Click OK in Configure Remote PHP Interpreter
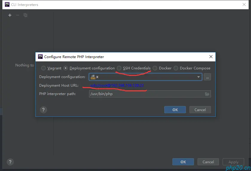 point(175,110)
